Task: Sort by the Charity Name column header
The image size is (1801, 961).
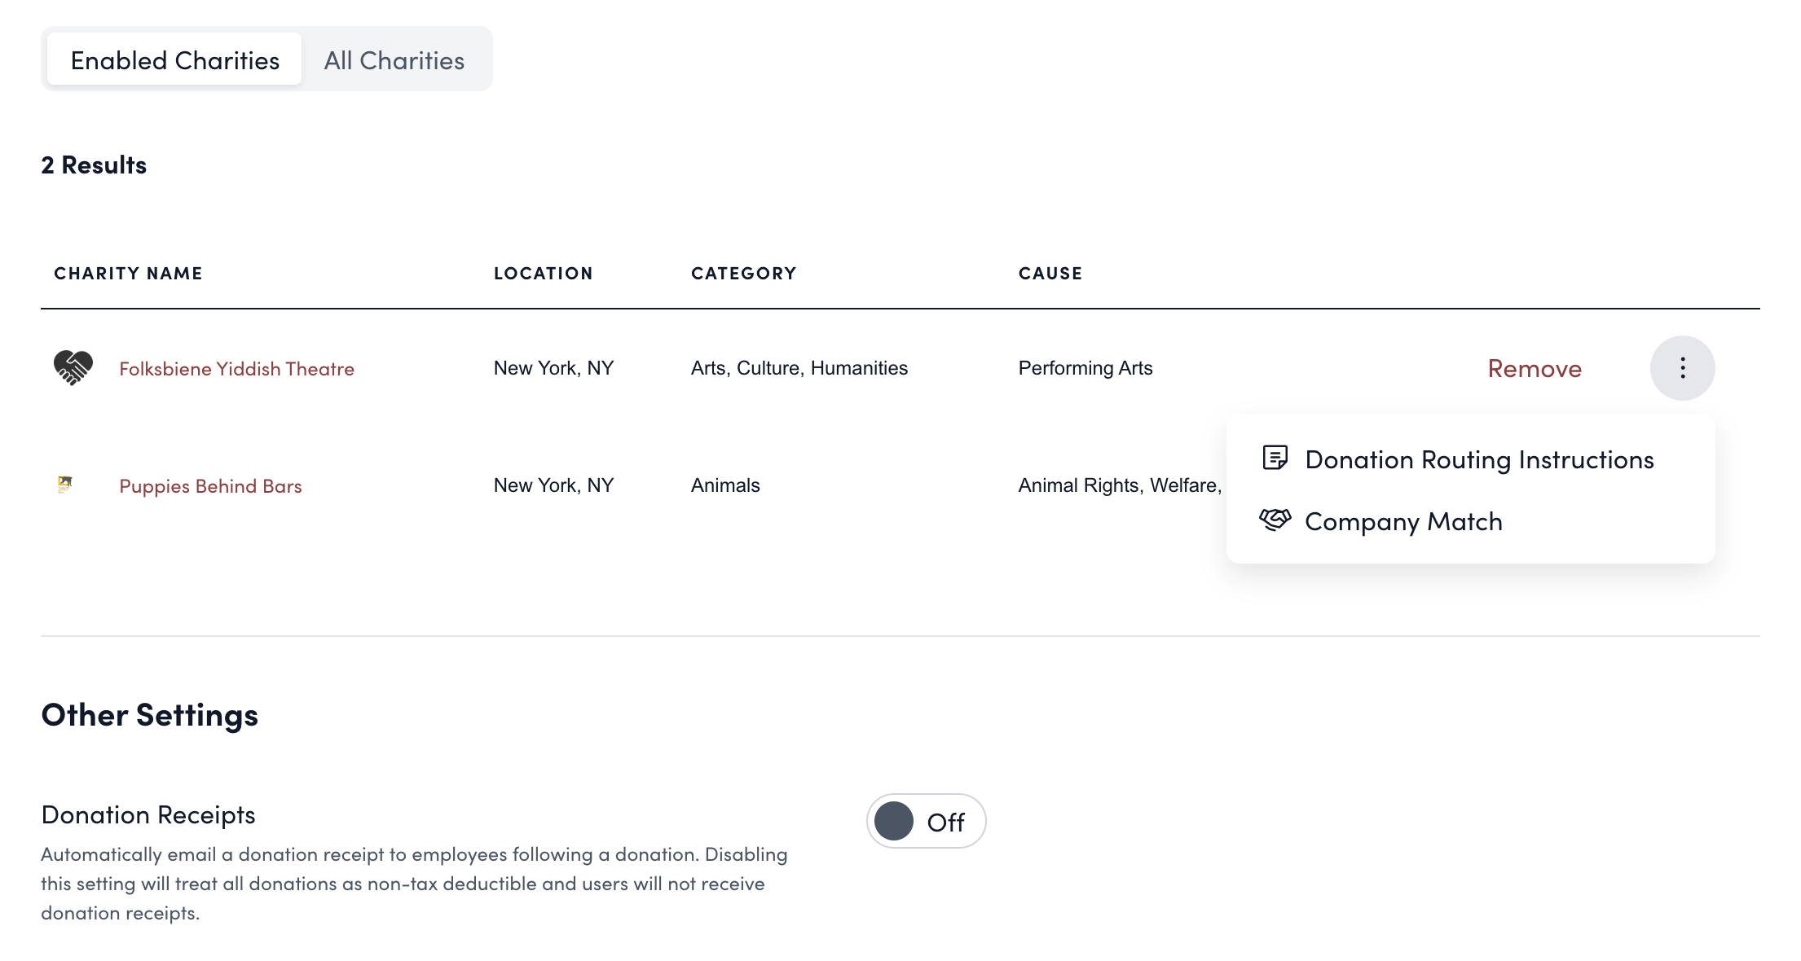Action: click(128, 274)
